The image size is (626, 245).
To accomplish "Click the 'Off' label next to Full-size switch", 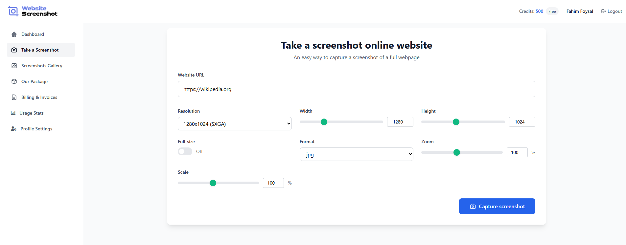I will coord(199,151).
